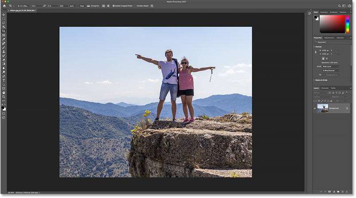This screenshot has width=356, height=198.
Task: Select the Blur tool
Action: coord(4,68)
